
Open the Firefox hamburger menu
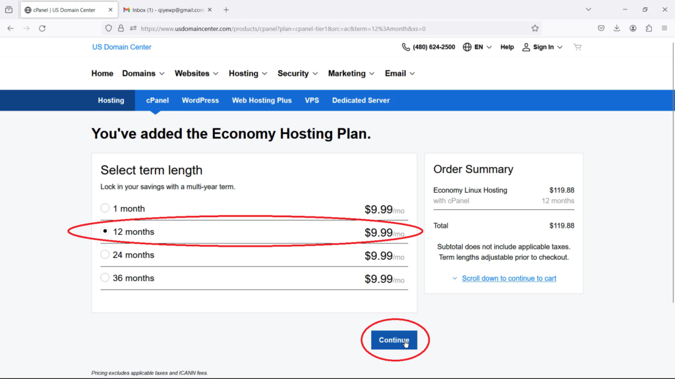[664, 28]
